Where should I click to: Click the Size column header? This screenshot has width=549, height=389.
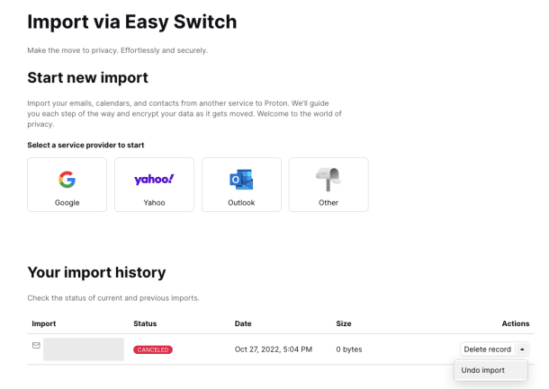pyautogui.click(x=344, y=323)
